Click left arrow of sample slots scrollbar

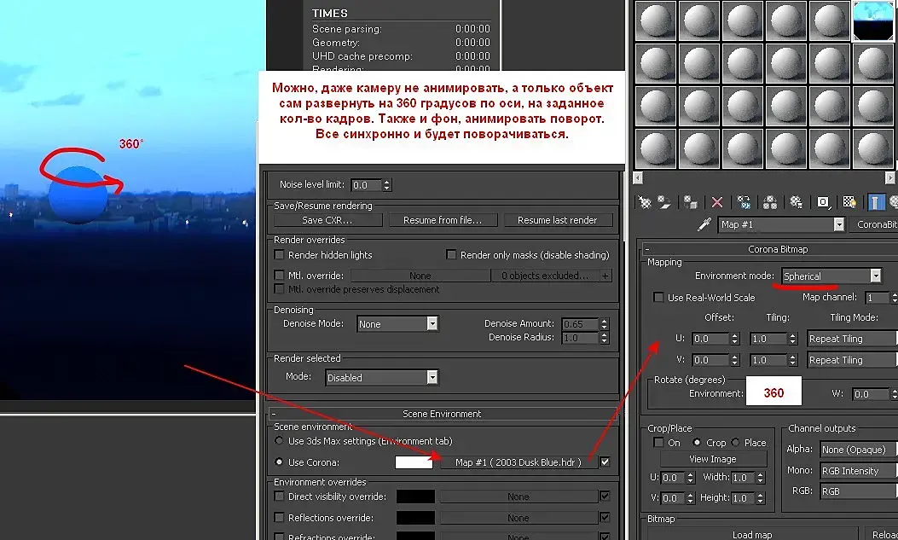(x=639, y=178)
